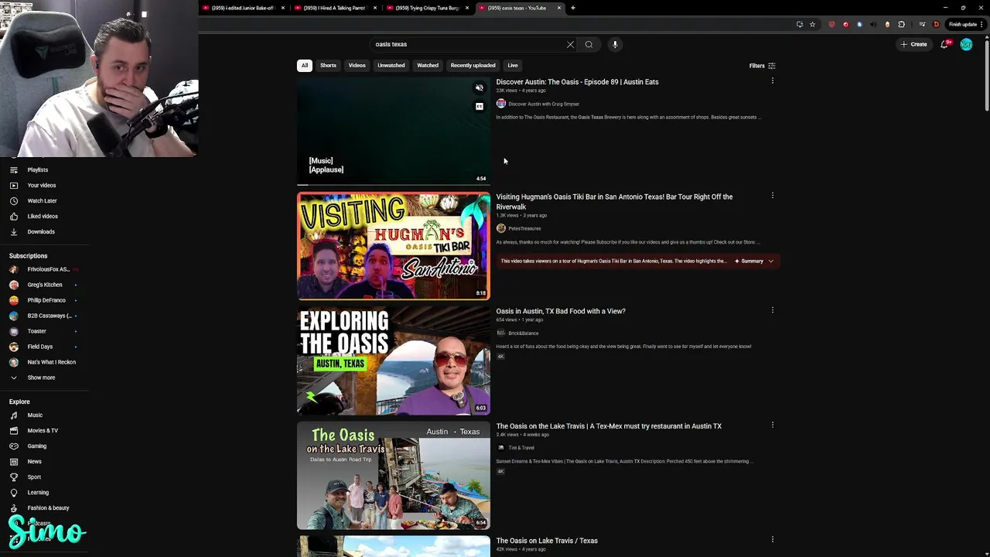Viewport: 990px width, 557px height.
Task: Select the Unwatched filter chip
Action: [x=391, y=65]
